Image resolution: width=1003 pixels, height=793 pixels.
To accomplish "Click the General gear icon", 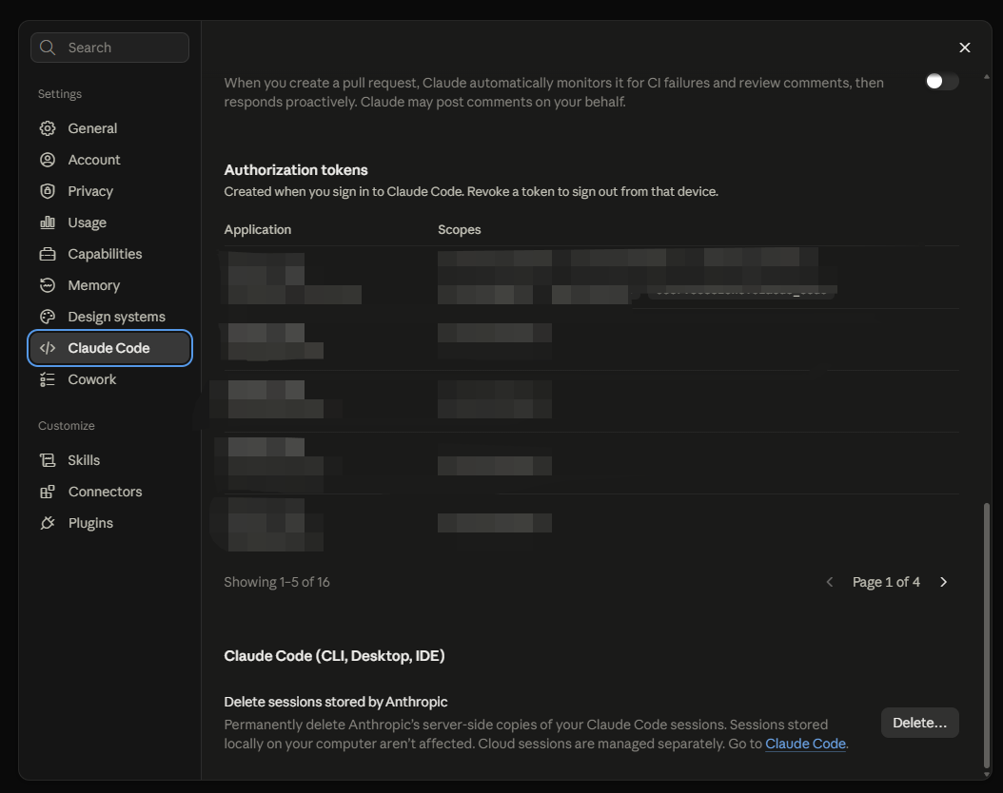I will (48, 128).
